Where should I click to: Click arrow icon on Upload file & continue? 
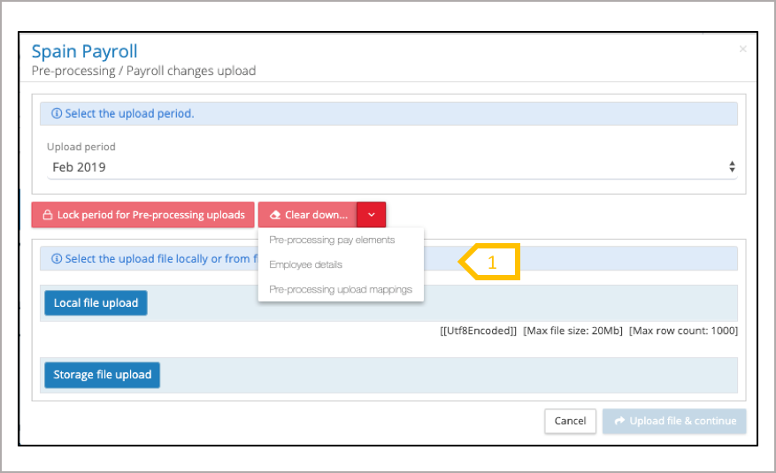619,421
